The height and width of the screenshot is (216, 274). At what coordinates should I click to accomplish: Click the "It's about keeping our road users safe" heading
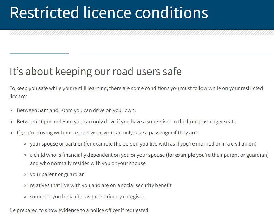pos(95,72)
